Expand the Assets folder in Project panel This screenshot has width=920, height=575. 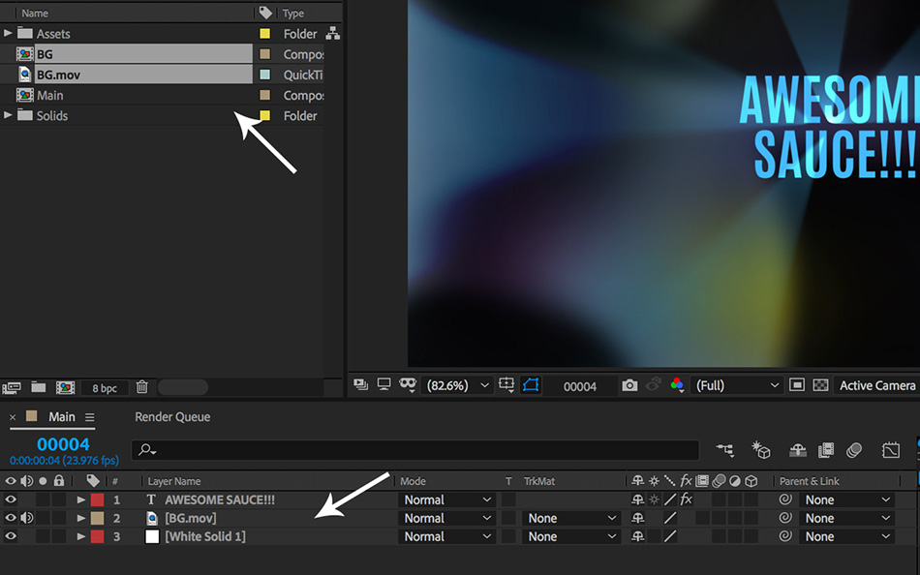click(9, 34)
